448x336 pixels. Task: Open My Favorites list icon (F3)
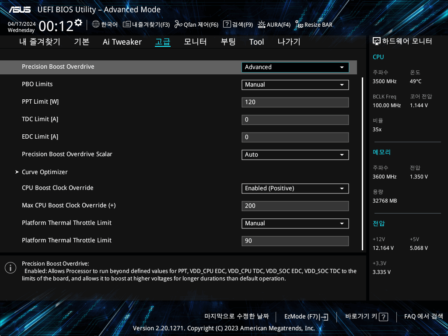click(x=126, y=24)
